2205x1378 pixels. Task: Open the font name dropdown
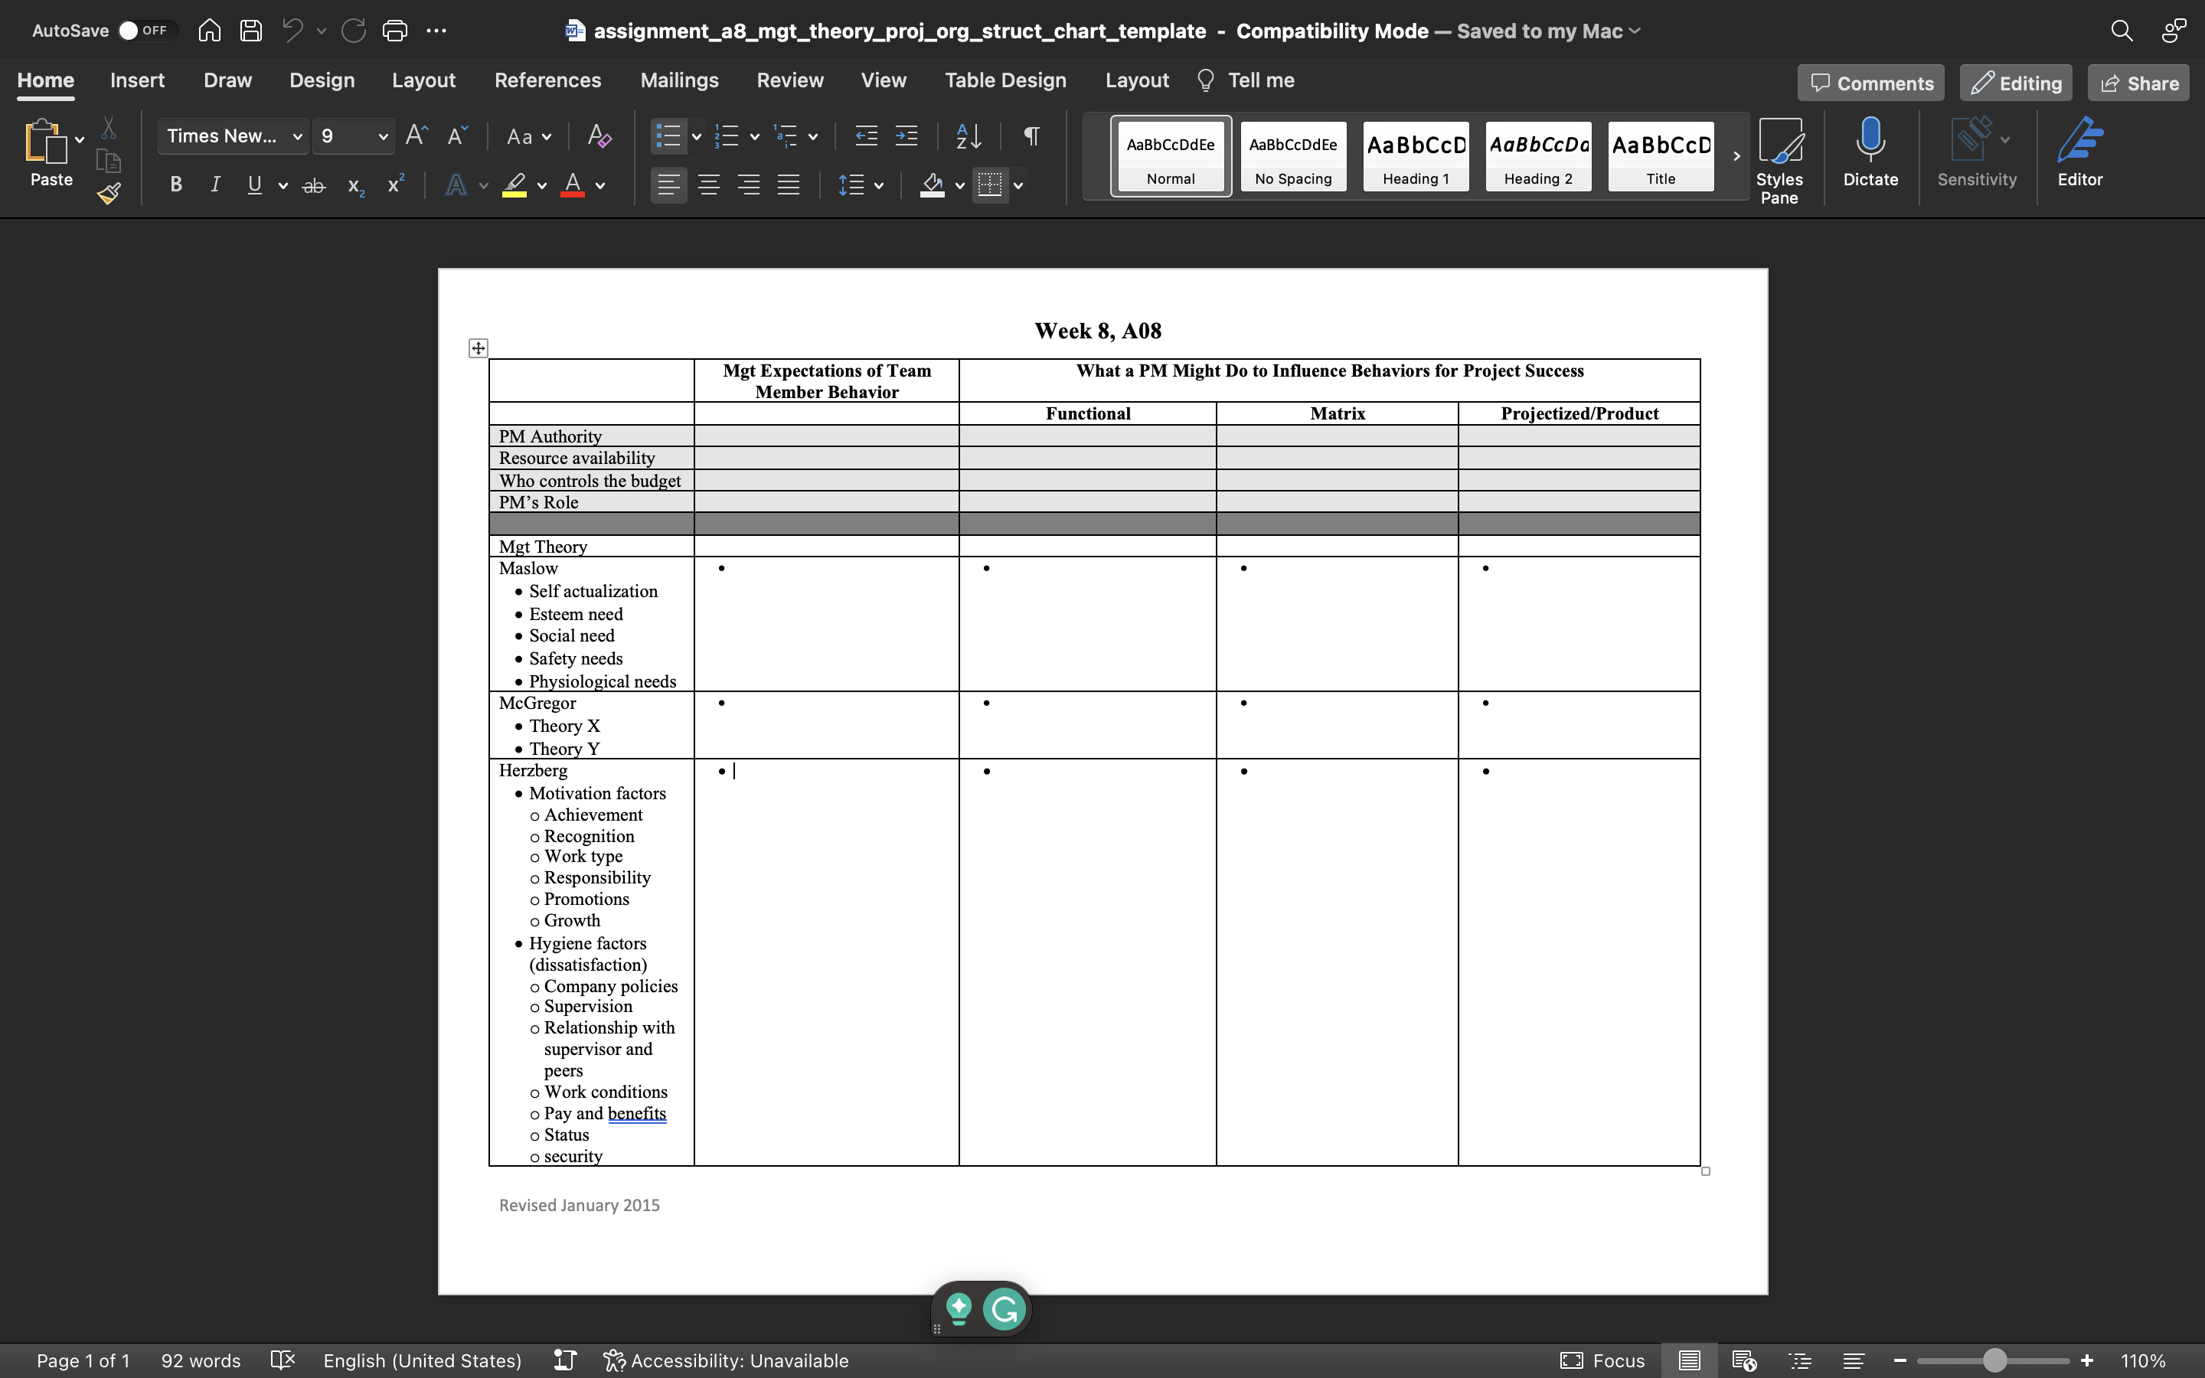pos(297,137)
